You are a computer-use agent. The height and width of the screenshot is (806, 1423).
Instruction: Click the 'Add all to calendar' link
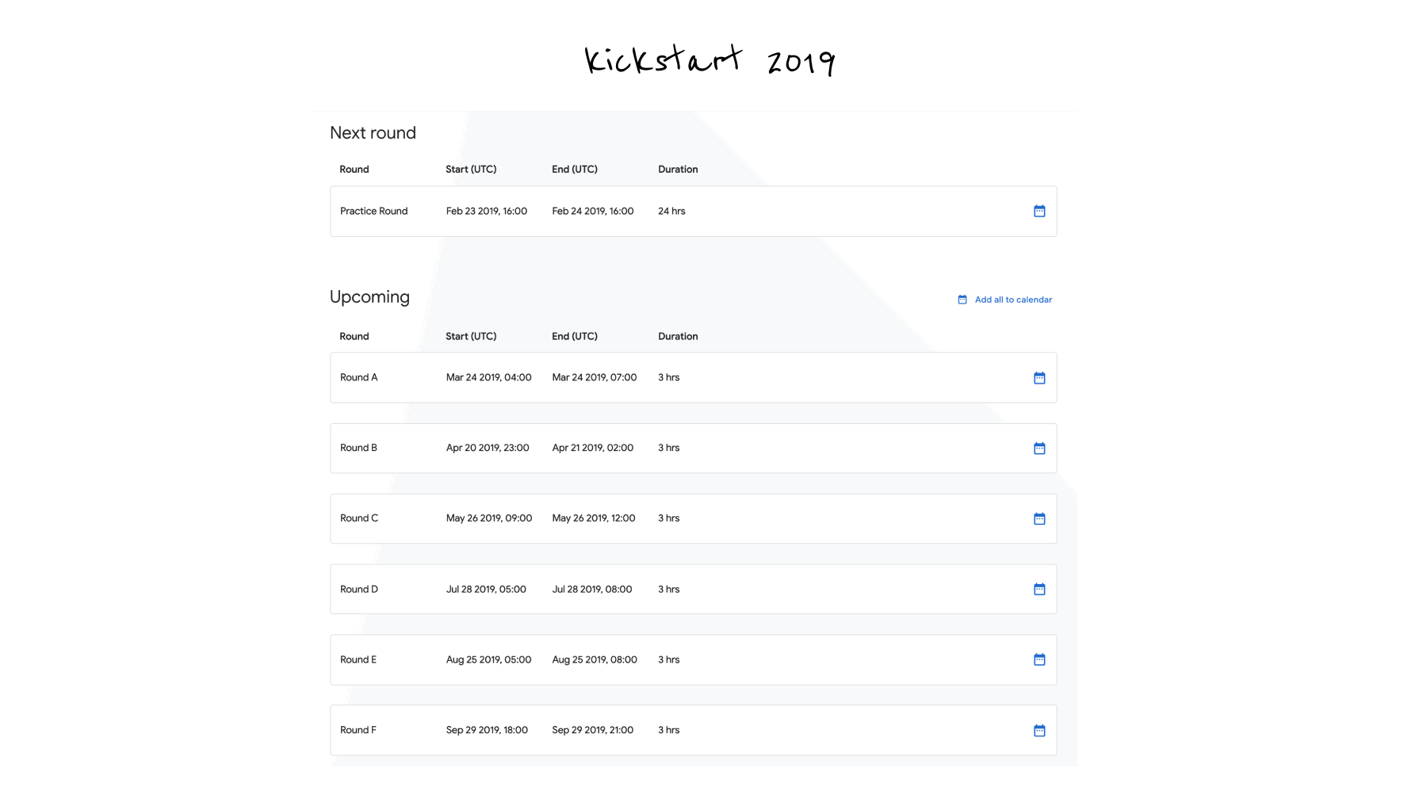(x=1013, y=300)
